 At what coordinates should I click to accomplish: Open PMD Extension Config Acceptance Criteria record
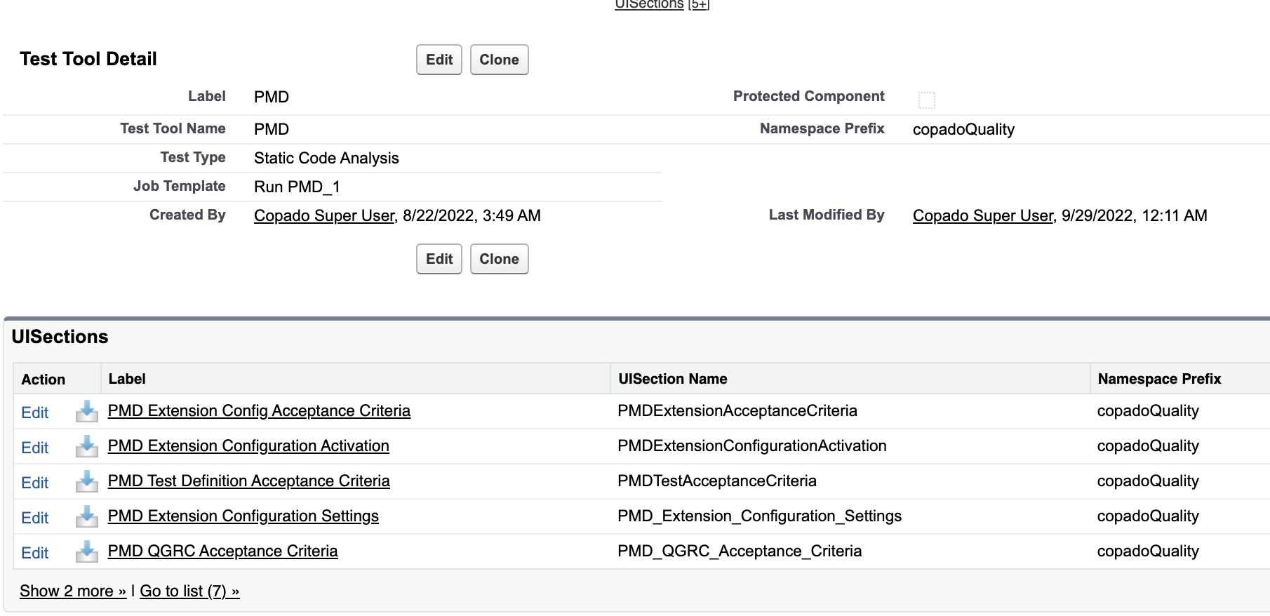click(259, 410)
